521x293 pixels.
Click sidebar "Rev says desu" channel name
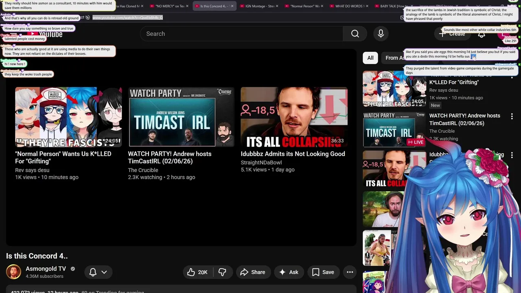[x=444, y=90]
